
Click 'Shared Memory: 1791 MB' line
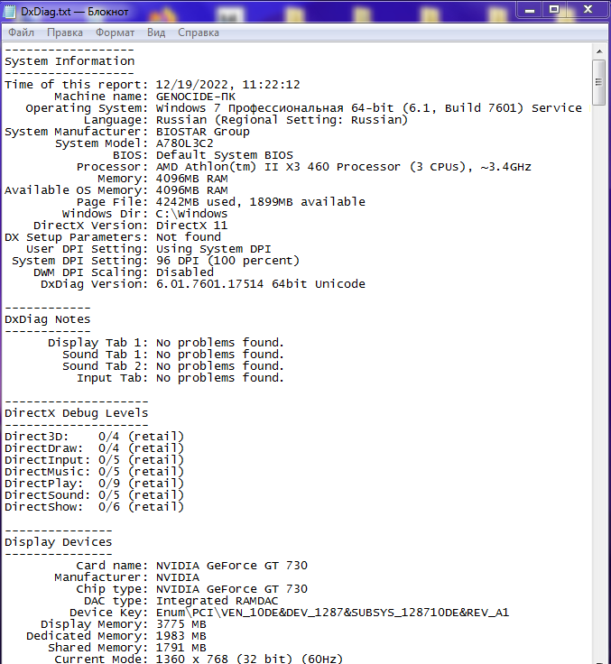(x=127, y=648)
